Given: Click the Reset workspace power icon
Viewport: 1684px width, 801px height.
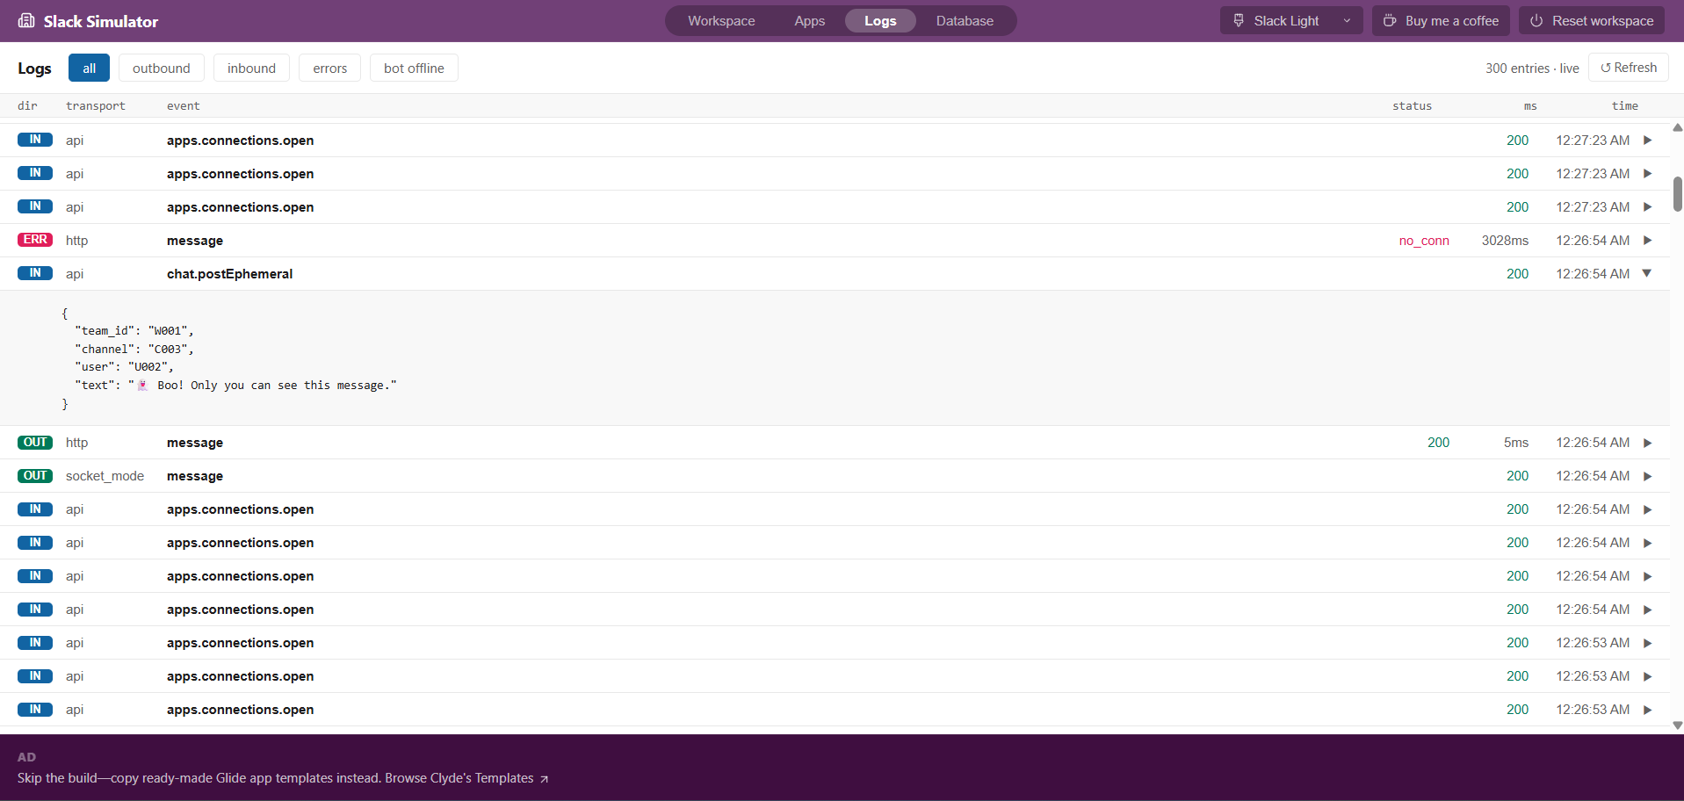Looking at the screenshot, I should (1536, 20).
